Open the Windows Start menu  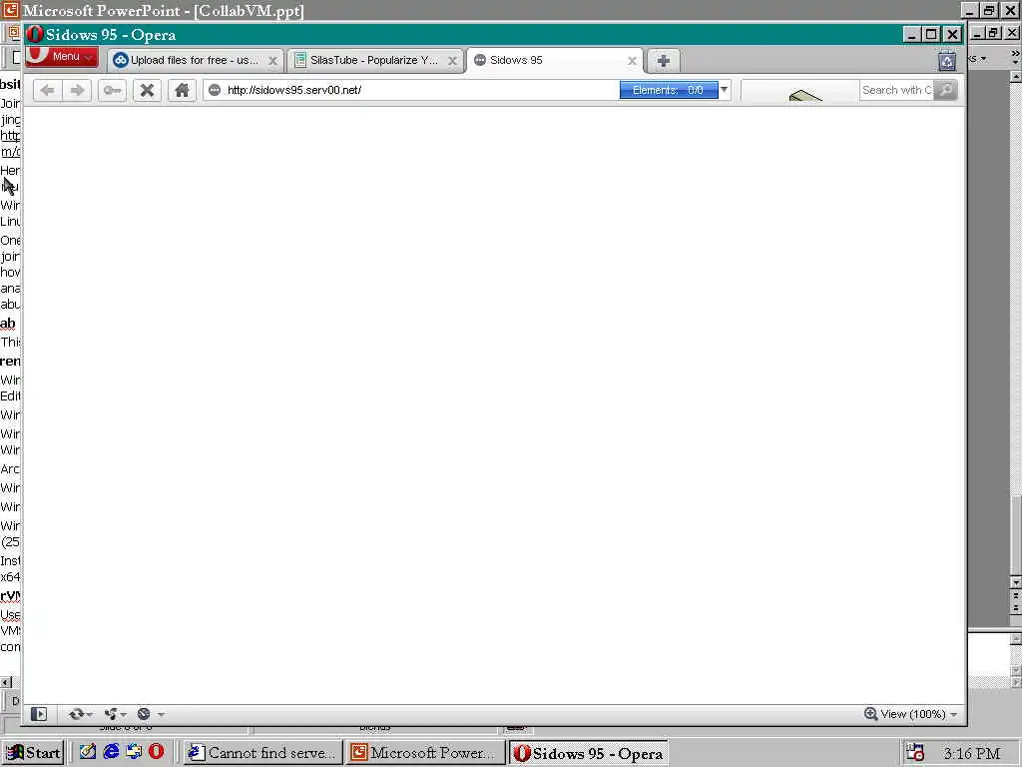pyautogui.click(x=33, y=753)
